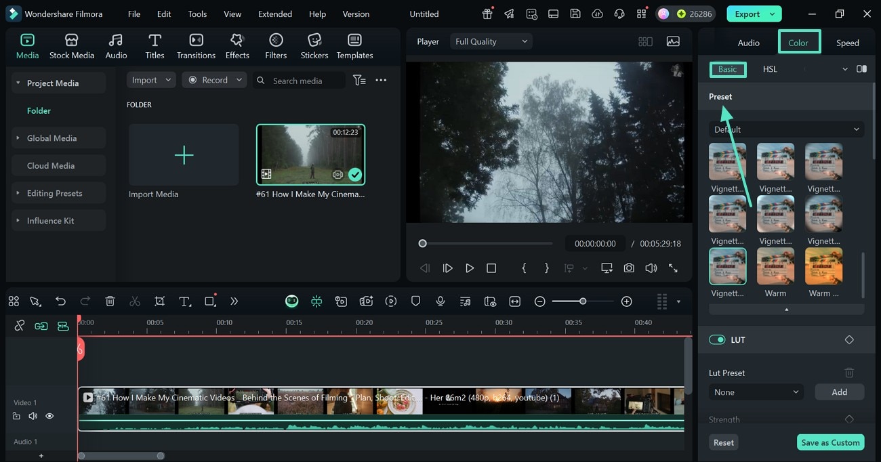Select the split scissors tool
Screen dimensions: 881x462
135,301
